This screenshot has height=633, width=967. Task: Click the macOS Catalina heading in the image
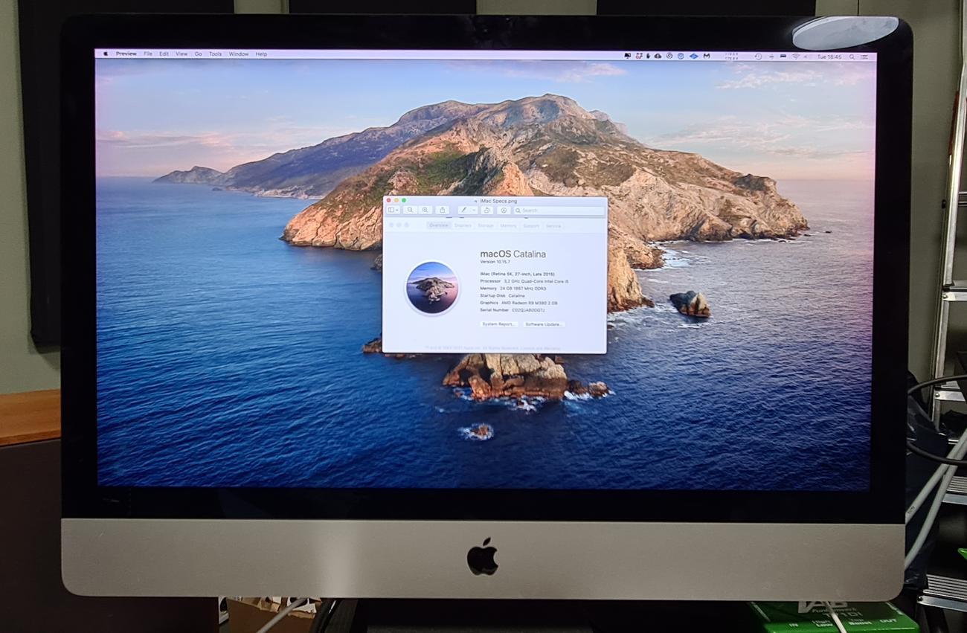point(513,254)
